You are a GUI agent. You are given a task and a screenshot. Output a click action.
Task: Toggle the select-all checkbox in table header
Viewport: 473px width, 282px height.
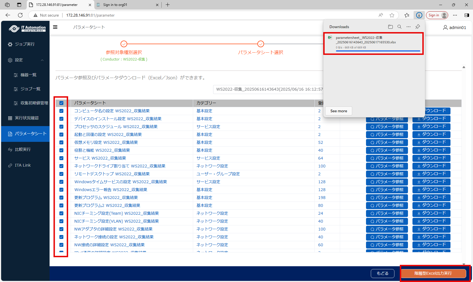[x=61, y=103]
